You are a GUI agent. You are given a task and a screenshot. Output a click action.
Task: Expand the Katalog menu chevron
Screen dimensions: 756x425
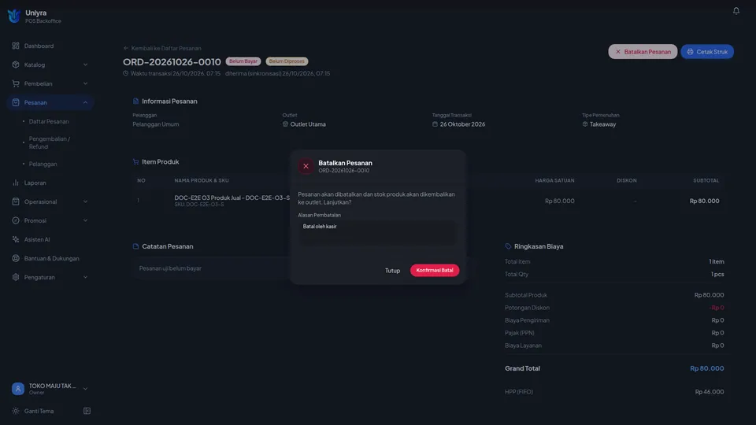tap(85, 65)
